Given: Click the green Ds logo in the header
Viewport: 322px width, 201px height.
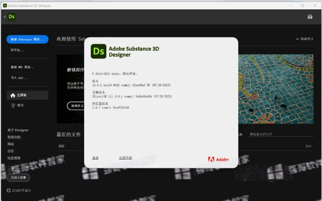Looking at the screenshot, I should pyautogui.click(x=11, y=17).
